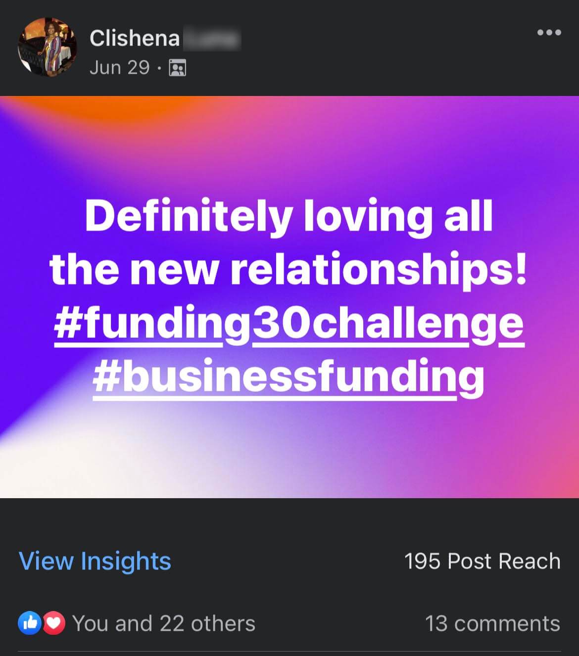Click the blurred last name in header

(x=212, y=39)
